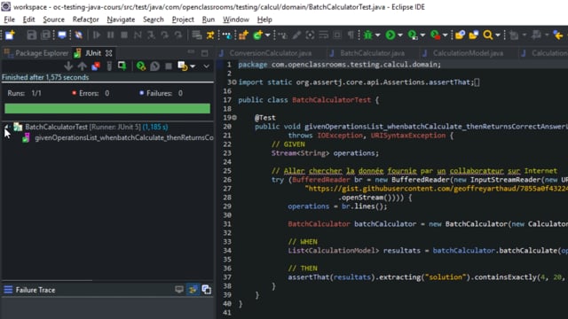Toggle Filter Stack Trace in Failure Trace
This screenshot has height=319, width=568.
[193, 290]
